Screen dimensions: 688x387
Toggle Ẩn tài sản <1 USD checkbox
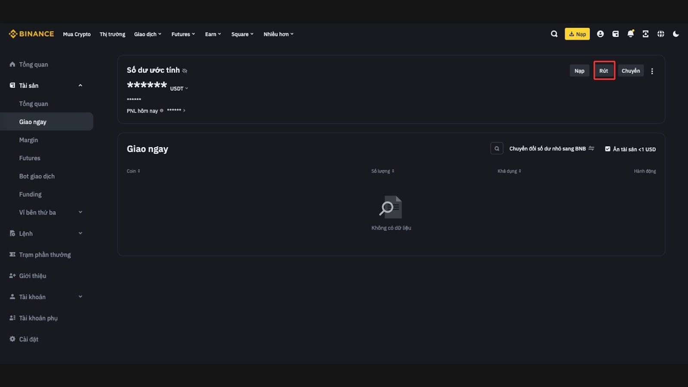608,149
